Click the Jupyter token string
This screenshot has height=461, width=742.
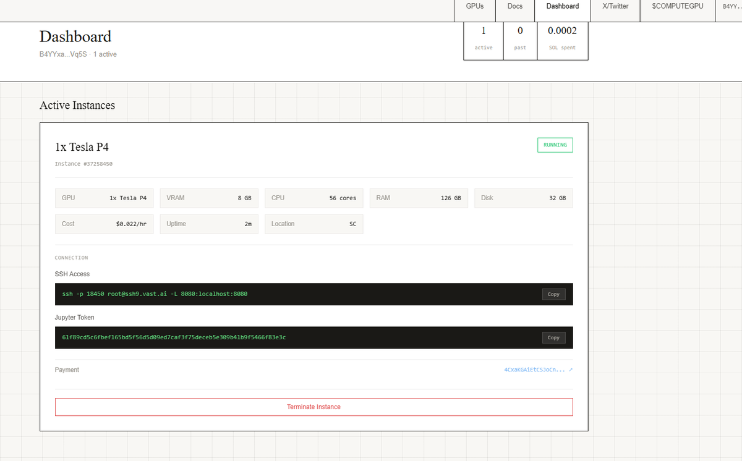click(174, 337)
